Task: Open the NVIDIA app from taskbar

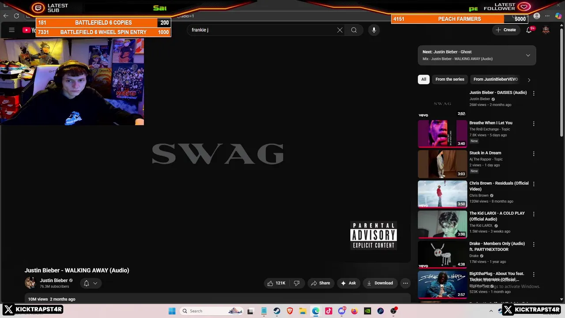Action: 367,311
